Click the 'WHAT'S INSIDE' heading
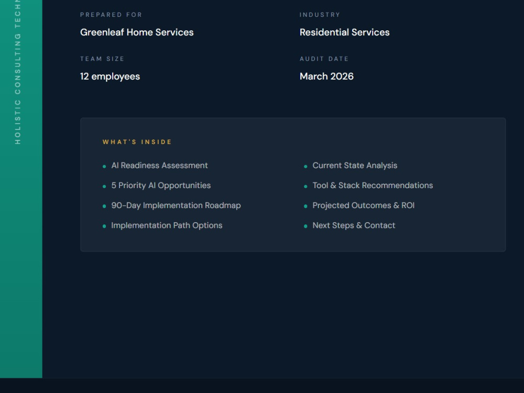 (x=137, y=142)
